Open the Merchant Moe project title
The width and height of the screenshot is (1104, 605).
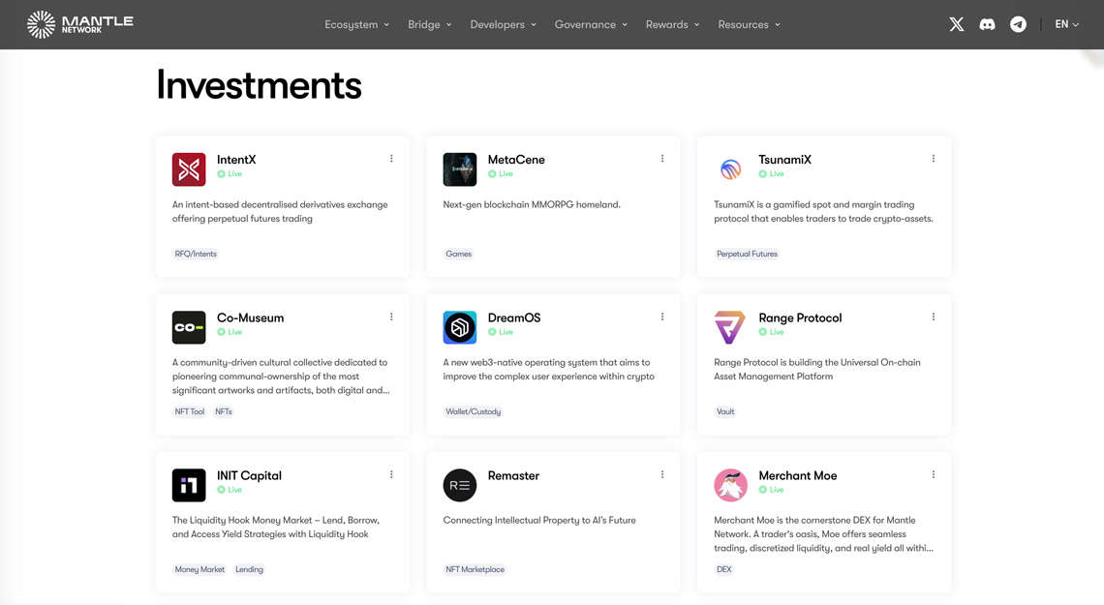(798, 475)
